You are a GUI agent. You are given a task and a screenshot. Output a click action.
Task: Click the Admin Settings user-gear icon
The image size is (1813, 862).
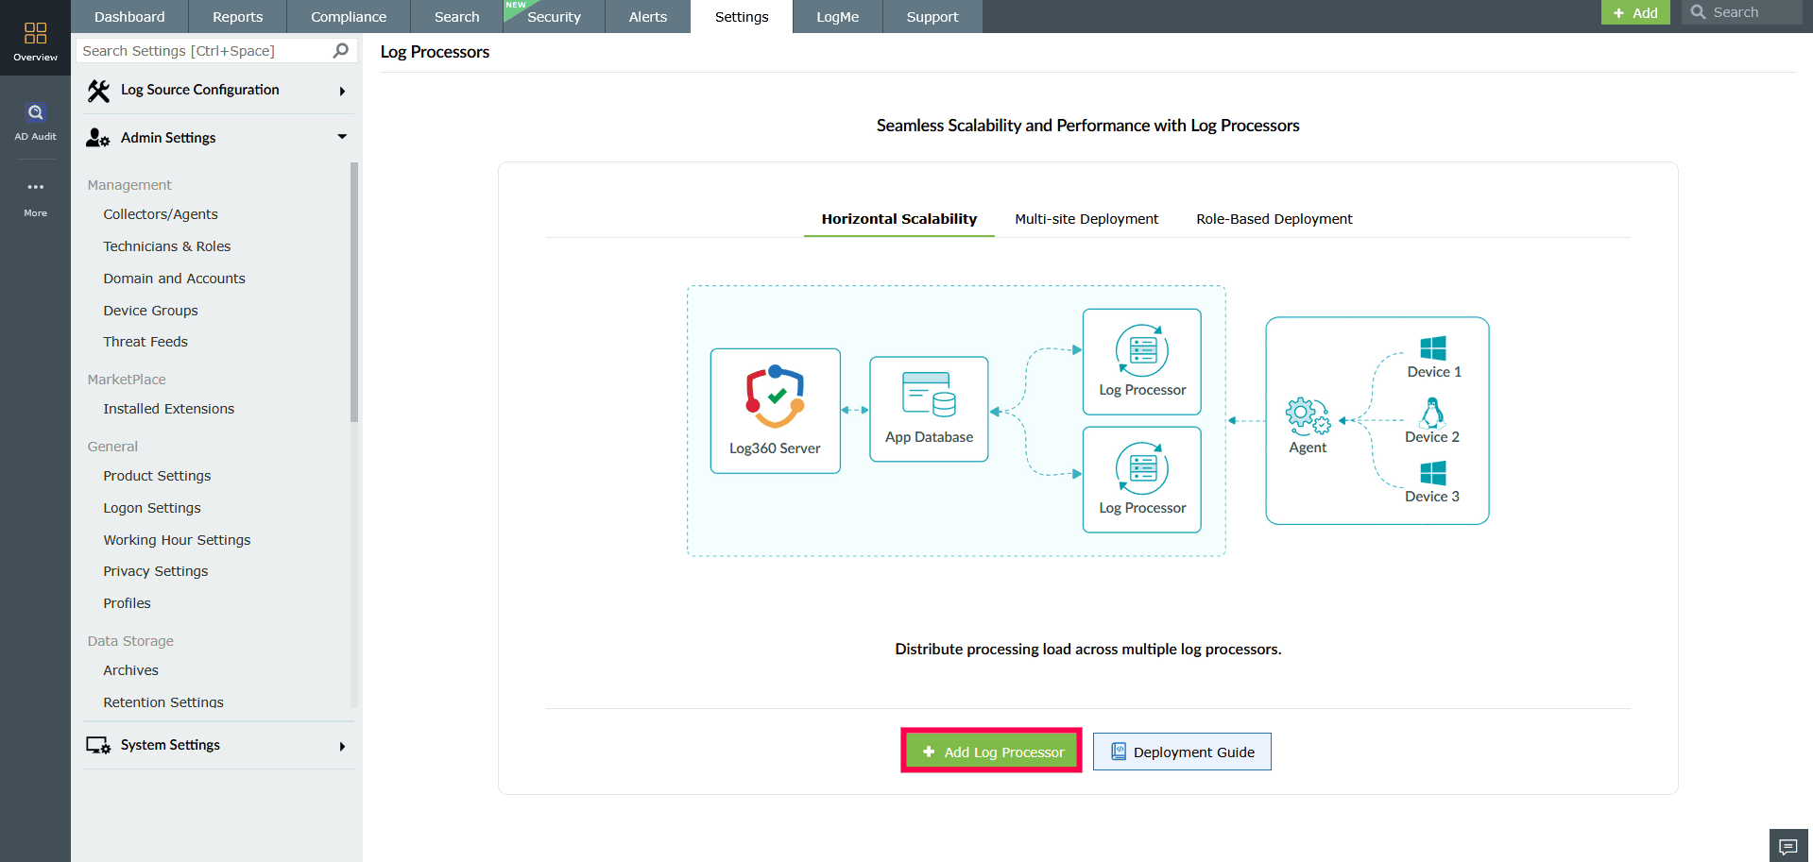(x=98, y=138)
